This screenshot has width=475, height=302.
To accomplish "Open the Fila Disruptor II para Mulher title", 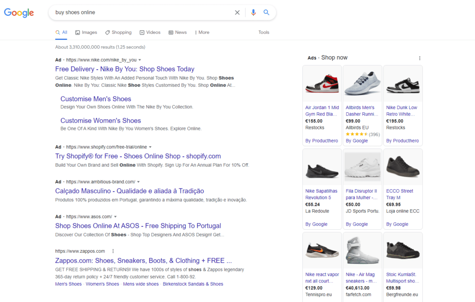I will click(362, 194).
